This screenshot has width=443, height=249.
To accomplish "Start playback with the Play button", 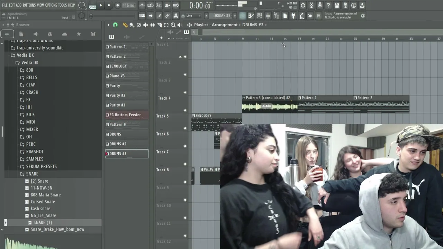I will tap(101, 5).
